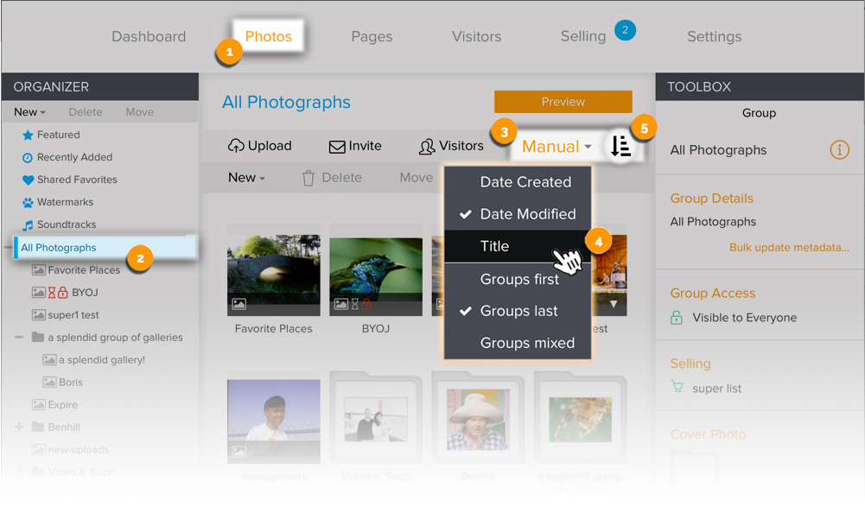Choose Groups last in the sort menu

(x=518, y=312)
